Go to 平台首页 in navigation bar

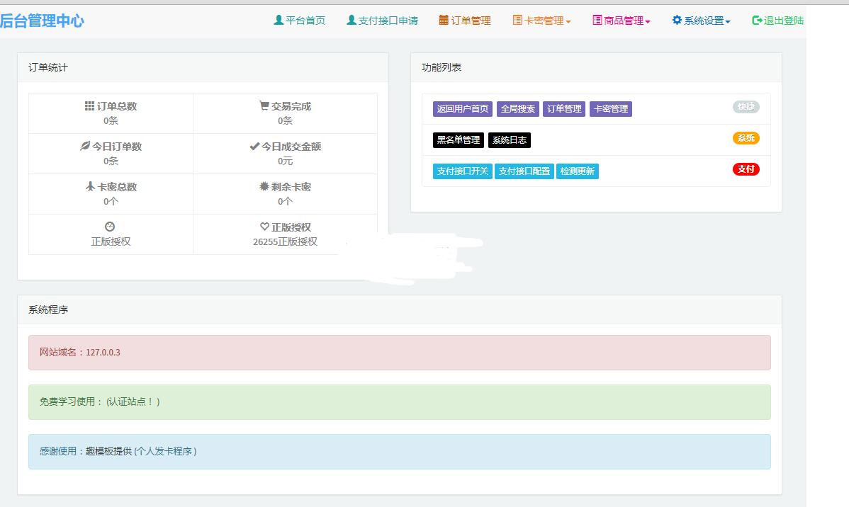pos(299,21)
